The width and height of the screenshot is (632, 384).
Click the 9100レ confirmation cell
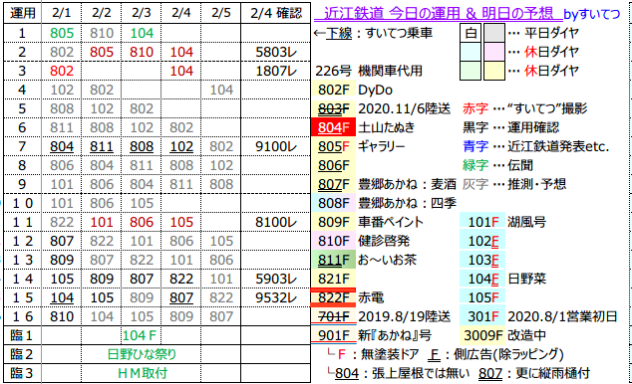coord(276,146)
